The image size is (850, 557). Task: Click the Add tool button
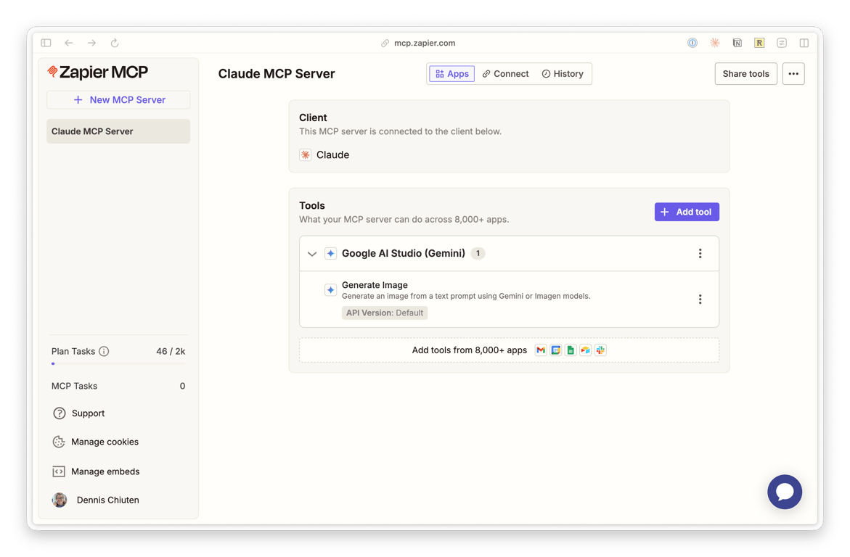[x=687, y=212]
